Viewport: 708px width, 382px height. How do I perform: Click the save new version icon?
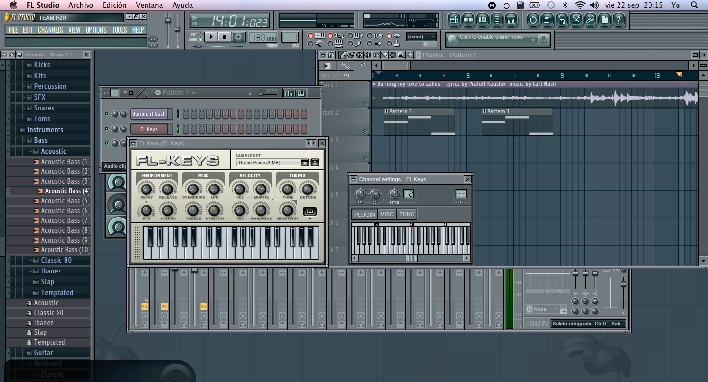[547, 20]
